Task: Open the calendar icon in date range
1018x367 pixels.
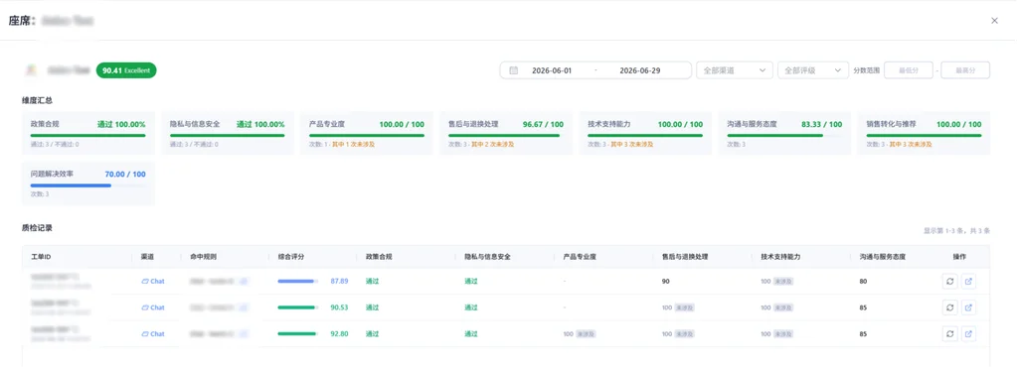Action: (x=514, y=70)
